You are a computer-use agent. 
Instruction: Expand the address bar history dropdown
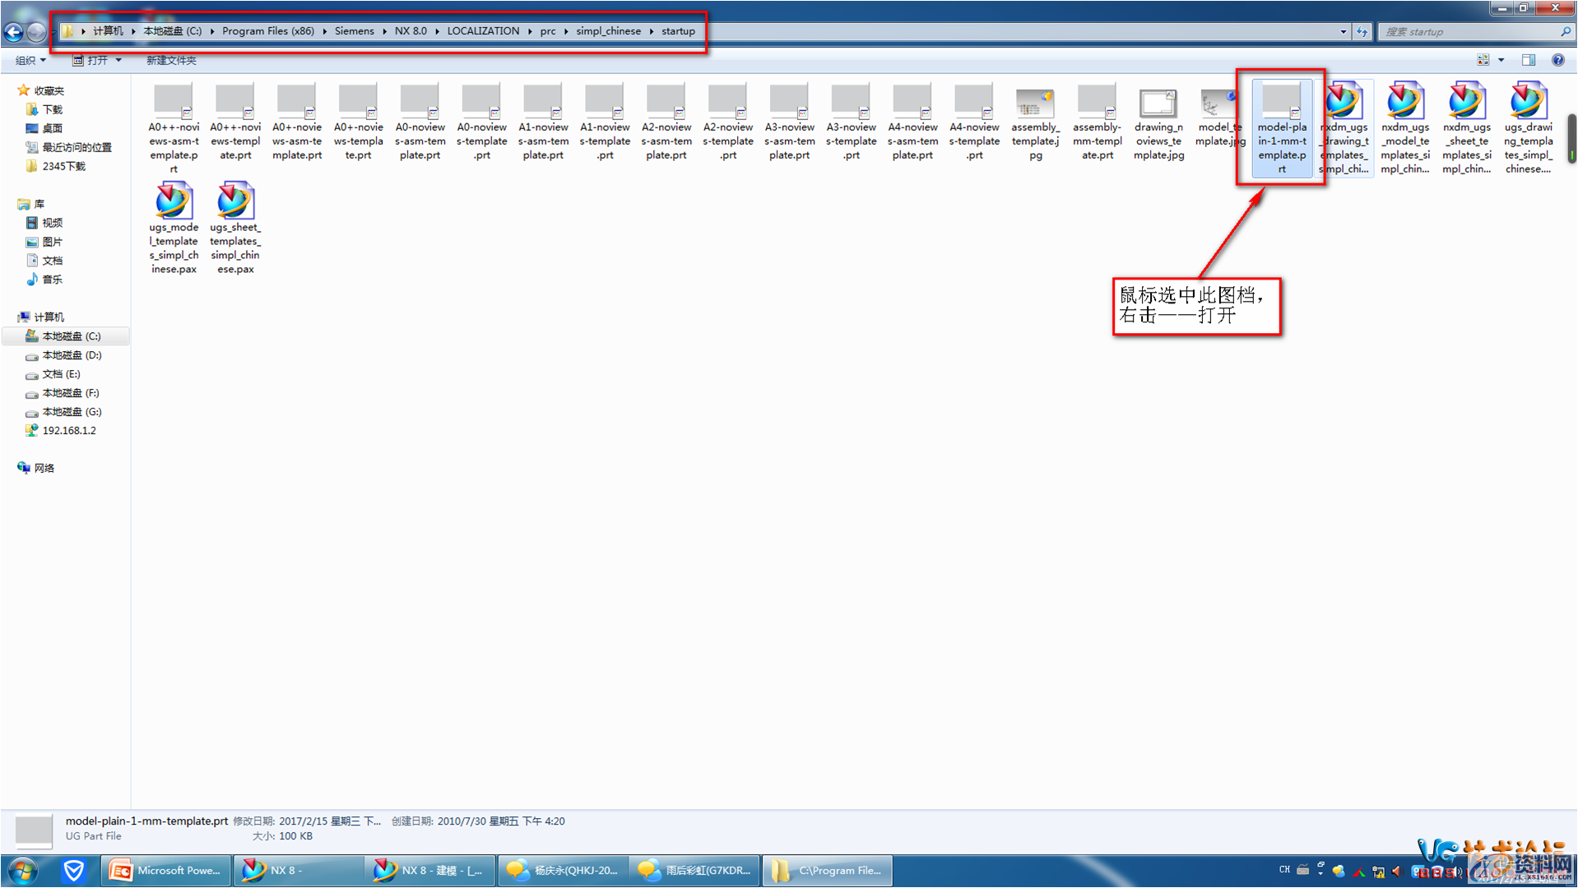coord(1343,32)
